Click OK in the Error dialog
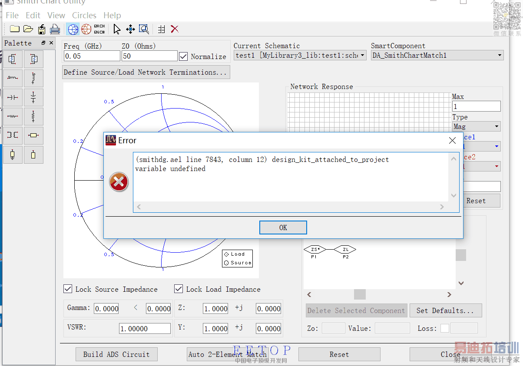Screen dimensions: 523x366 tap(283, 228)
